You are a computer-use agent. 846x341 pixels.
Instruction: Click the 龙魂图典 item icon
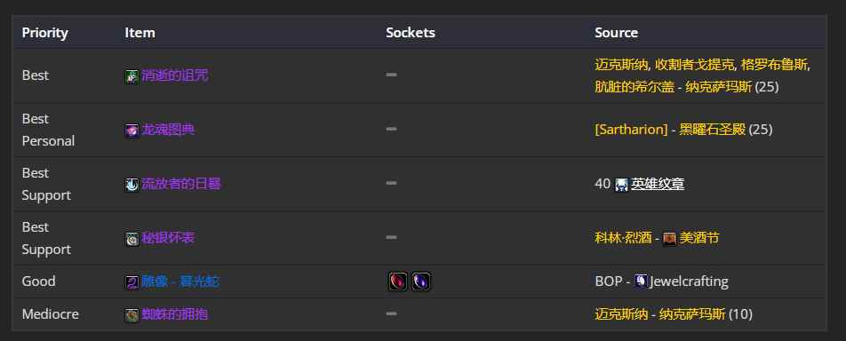click(132, 131)
